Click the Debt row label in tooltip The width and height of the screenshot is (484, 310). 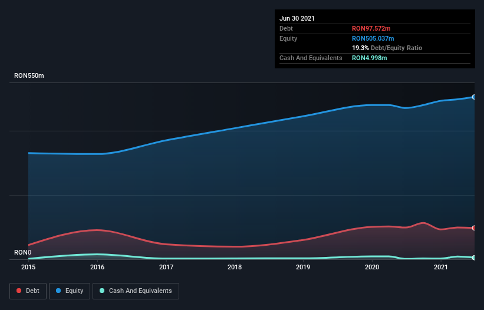click(286, 28)
